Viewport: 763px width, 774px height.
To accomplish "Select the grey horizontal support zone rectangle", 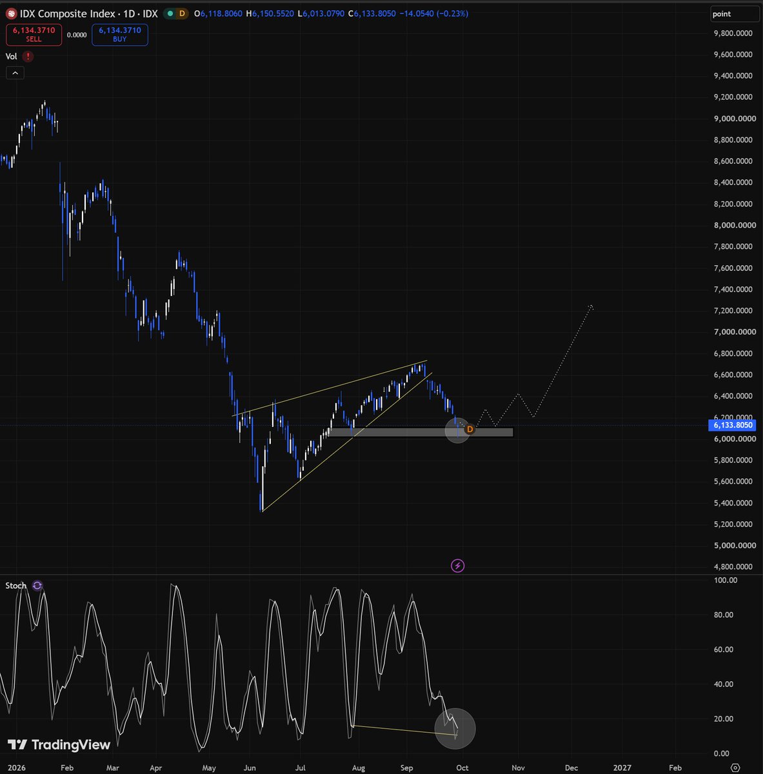I will click(421, 432).
